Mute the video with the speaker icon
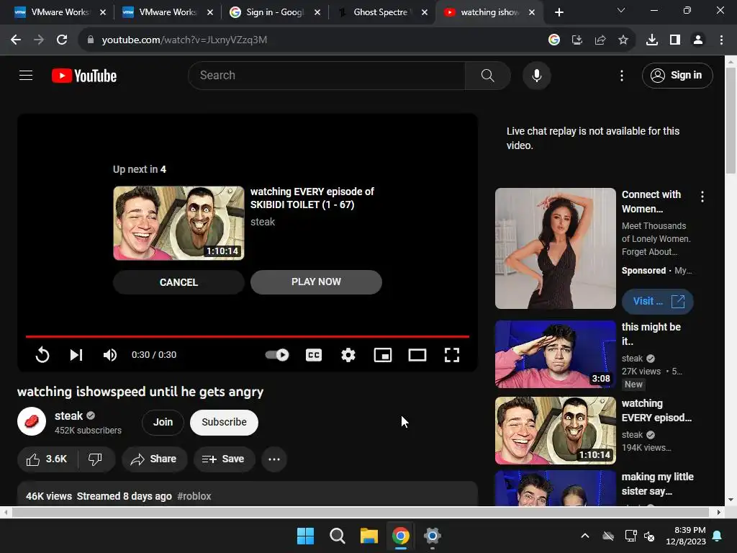This screenshot has width=737, height=553. point(110,354)
